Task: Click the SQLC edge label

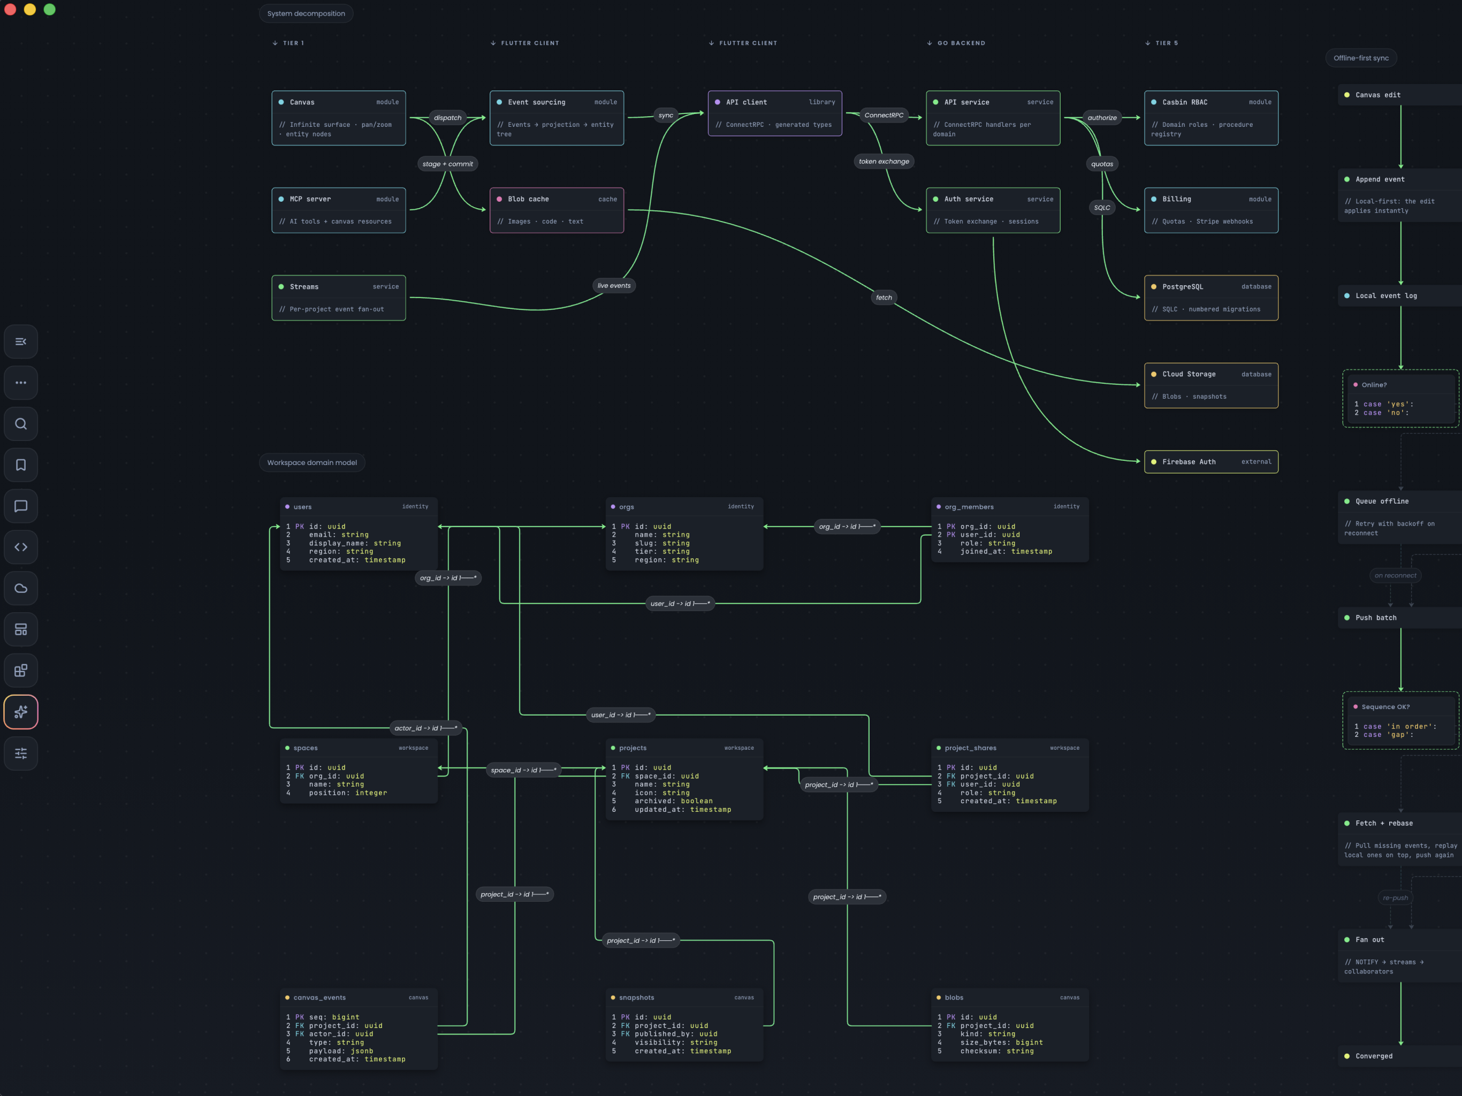Action: coord(1102,208)
